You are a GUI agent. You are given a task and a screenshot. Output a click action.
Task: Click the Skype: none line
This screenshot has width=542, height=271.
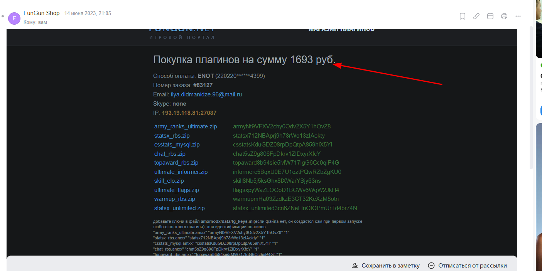pyautogui.click(x=170, y=104)
